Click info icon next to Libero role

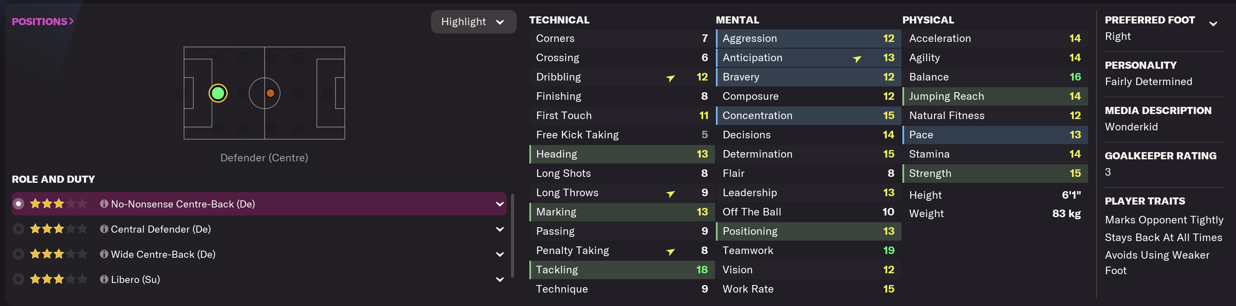click(104, 280)
